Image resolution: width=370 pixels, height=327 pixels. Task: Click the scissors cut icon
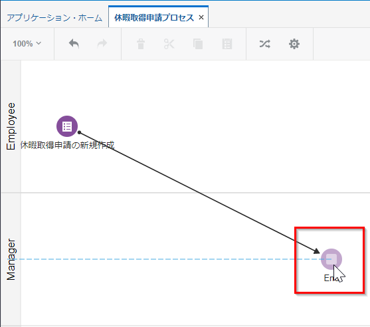pyautogui.click(x=169, y=44)
